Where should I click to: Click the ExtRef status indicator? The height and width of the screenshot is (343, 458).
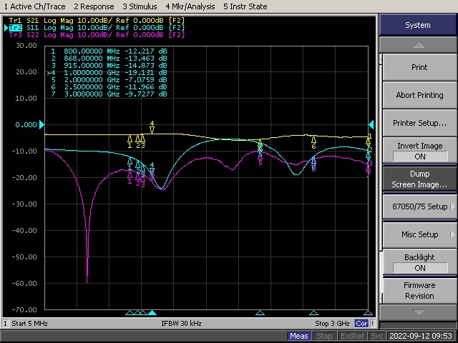point(352,336)
